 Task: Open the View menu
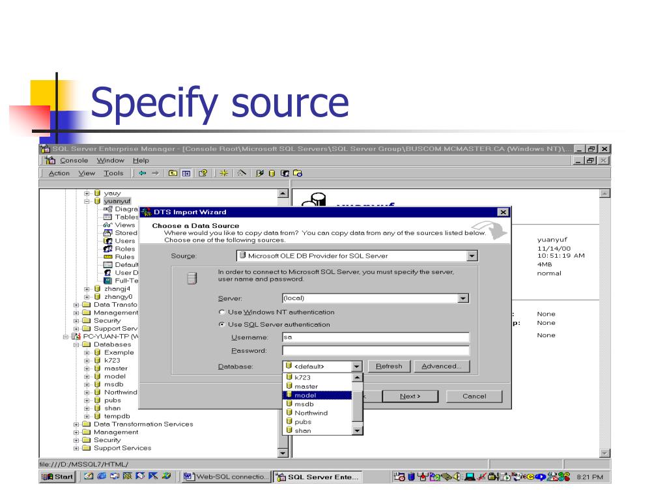click(87, 173)
